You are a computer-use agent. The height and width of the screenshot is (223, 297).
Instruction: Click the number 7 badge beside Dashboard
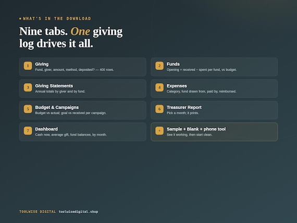pos(28,131)
